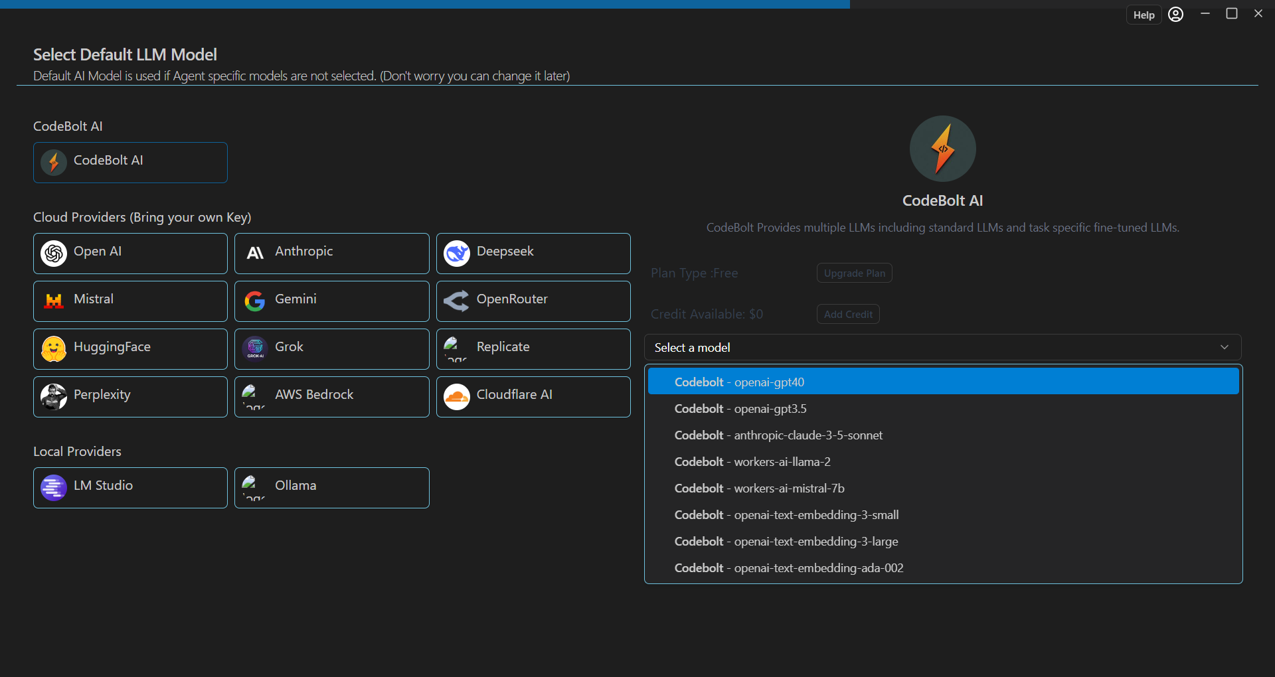
Task: Click the CodeBolt AI lightning bolt icon
Action: (54, 162)
